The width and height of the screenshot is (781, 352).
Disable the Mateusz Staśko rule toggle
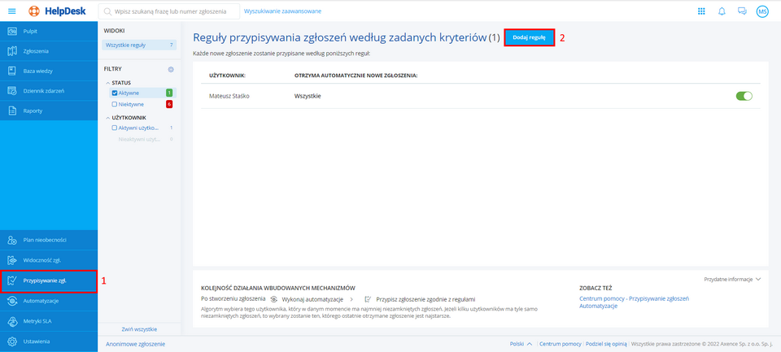(x=744, y=96)
